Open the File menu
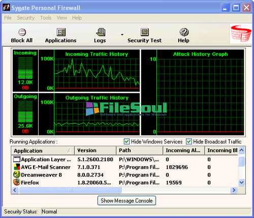 (x=8, y=18)
